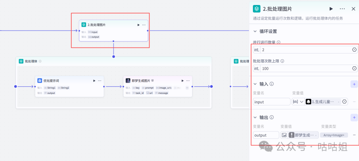Open three-dot menu of 即梦生成图片 node
Image resolution: width=359 pixels, height=161 pixels.
point(188,81)
